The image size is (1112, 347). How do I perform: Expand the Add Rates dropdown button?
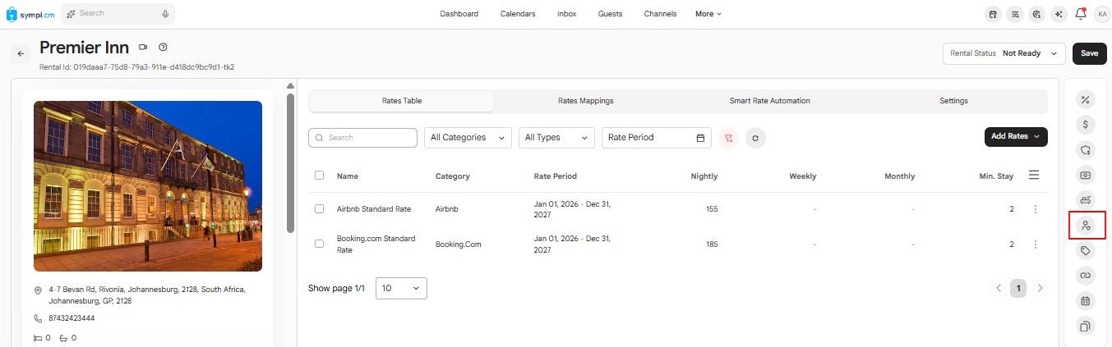click(1016, 137)
